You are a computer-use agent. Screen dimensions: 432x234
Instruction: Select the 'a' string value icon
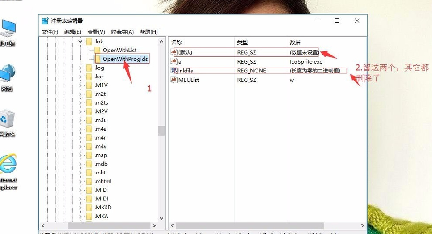coord(174,61)
